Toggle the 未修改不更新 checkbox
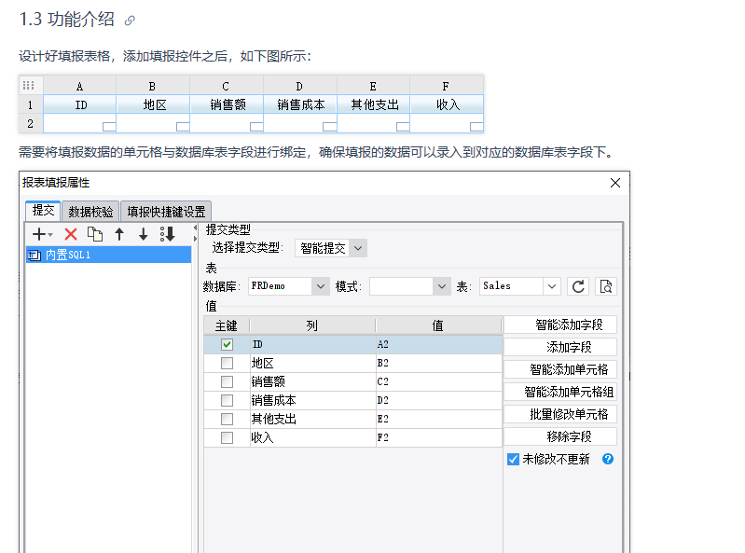 point(513,460)
